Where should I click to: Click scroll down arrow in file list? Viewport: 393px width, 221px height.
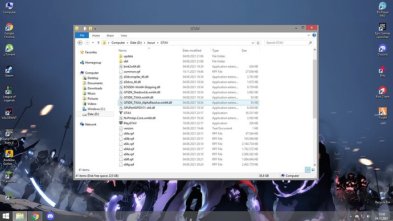(314, 165)
